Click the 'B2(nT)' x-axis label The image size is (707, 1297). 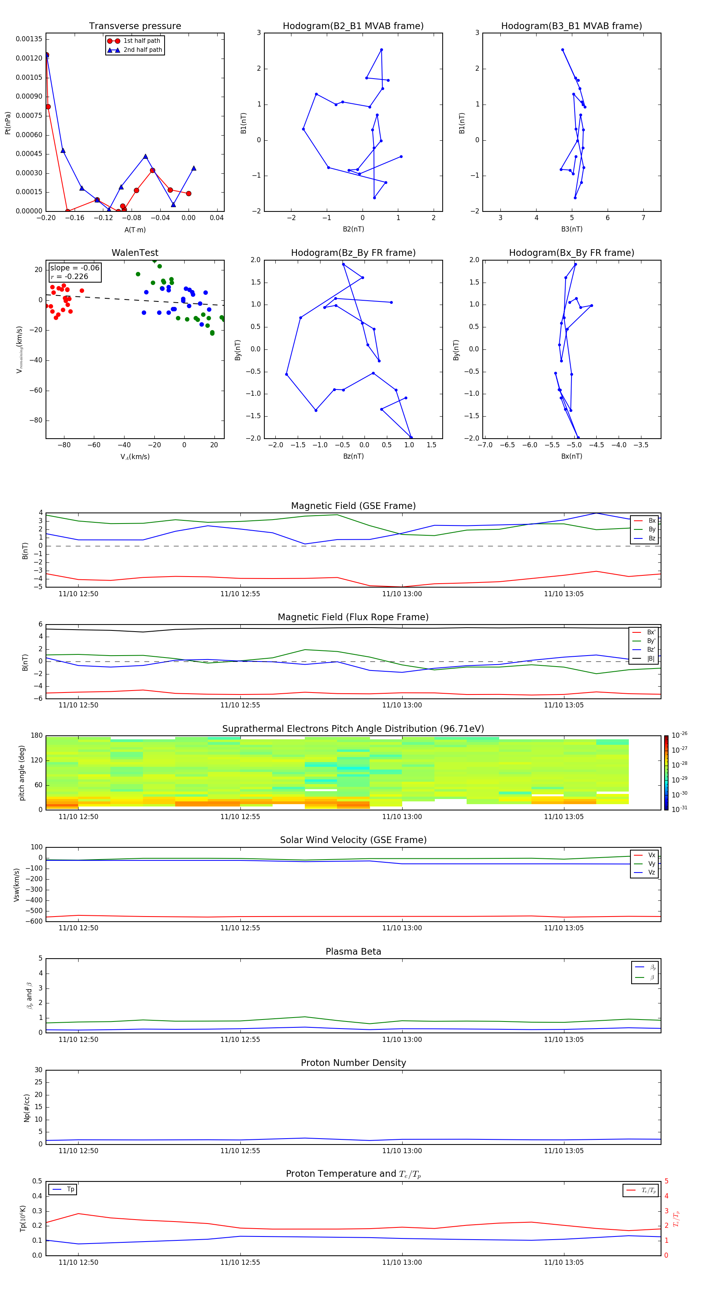353,229
